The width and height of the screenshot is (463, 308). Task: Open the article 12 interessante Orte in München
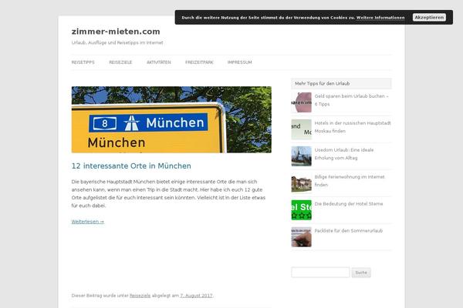131,166
